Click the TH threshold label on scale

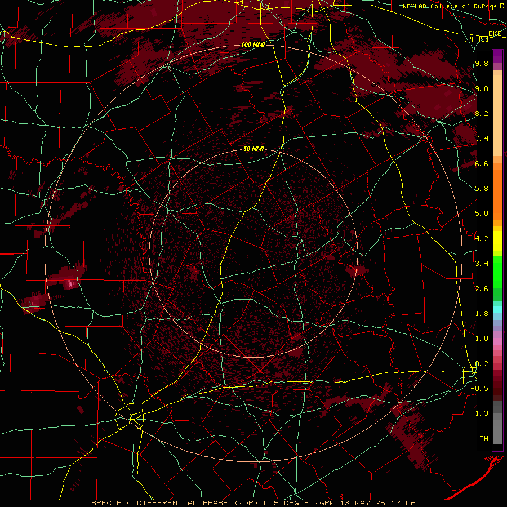[x=484, y=439]
